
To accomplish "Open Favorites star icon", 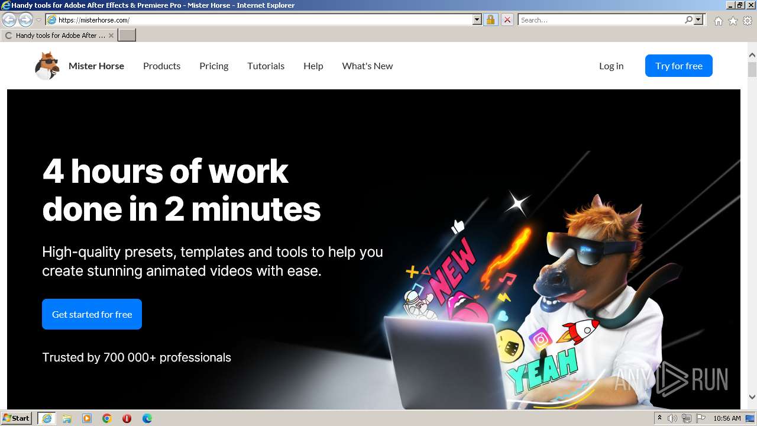I will (733, 21).
